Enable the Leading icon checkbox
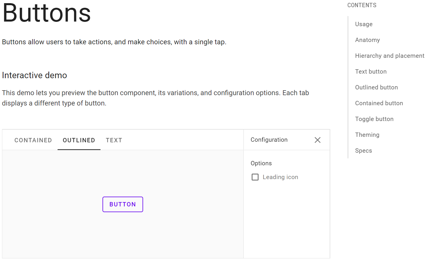Screen dimensions: 427x261 pyautogui.click(x=255, y=177)
